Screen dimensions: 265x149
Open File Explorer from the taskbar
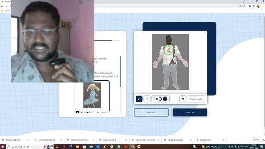click(x=77, y=147)
